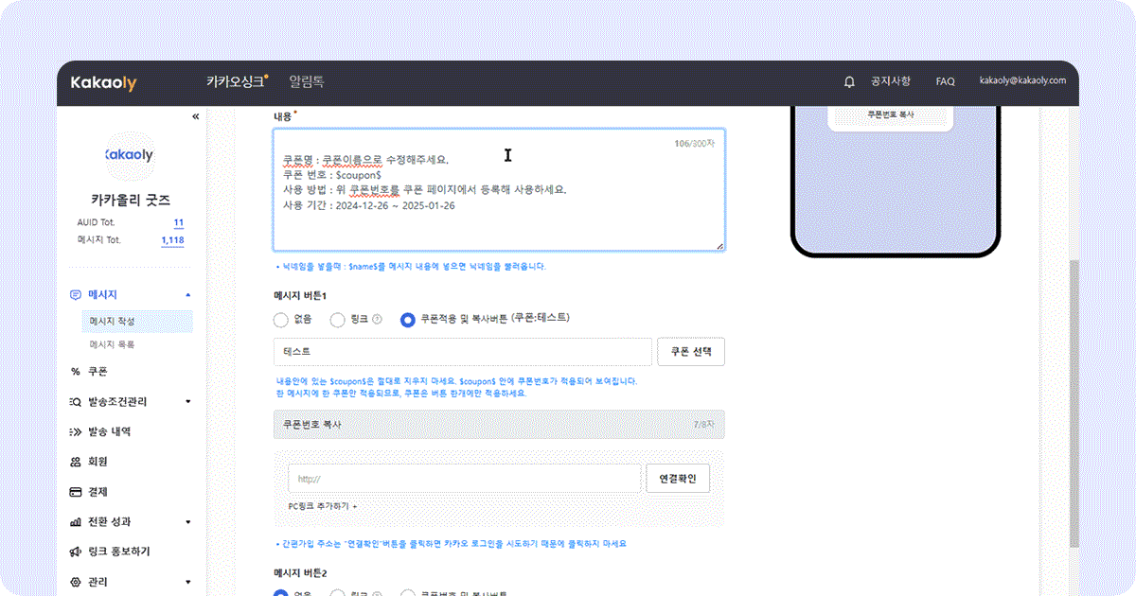Expand the 관리 submenu arrow
This screenshot has height=596, width=1136.
coord(187,582)
